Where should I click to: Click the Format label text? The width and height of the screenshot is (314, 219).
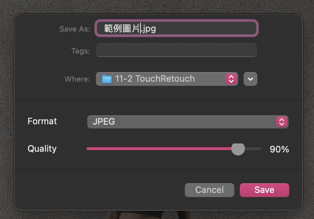pyautogui.click(x=42, y=121)
